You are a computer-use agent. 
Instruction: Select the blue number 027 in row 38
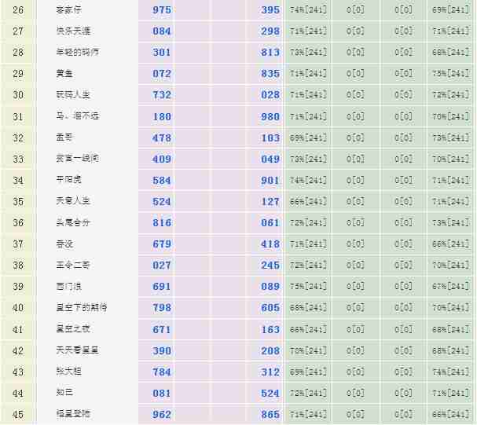coord(162,266)
